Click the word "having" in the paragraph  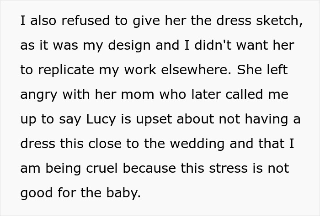(267, 120)
